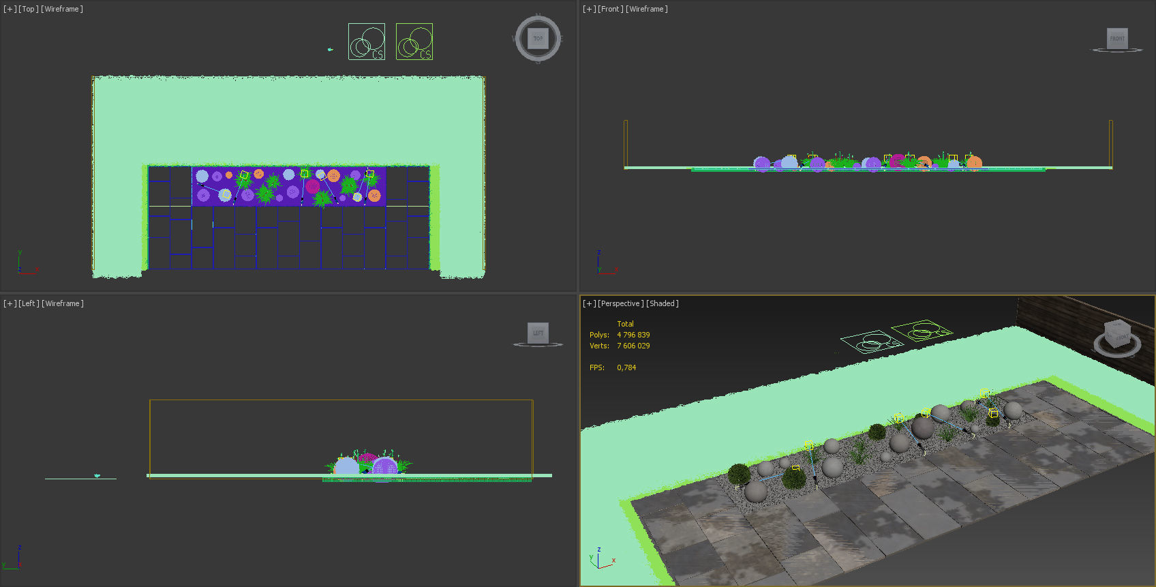The image size is (1156, 587).
Task: Click the TOP face of the Top ViewCube
Action: click(x=538, y=39)
